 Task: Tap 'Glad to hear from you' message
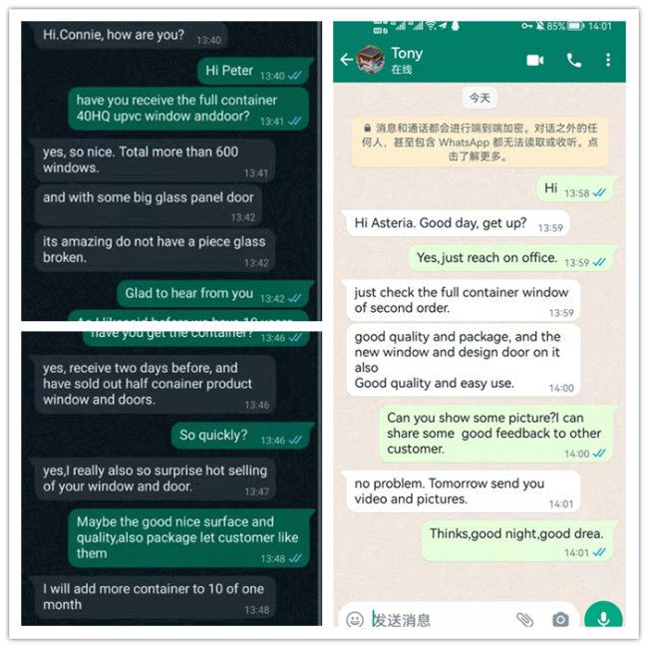[214, 294]
